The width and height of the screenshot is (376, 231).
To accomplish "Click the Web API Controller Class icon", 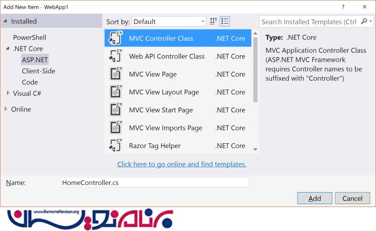I will click(115, 57).
